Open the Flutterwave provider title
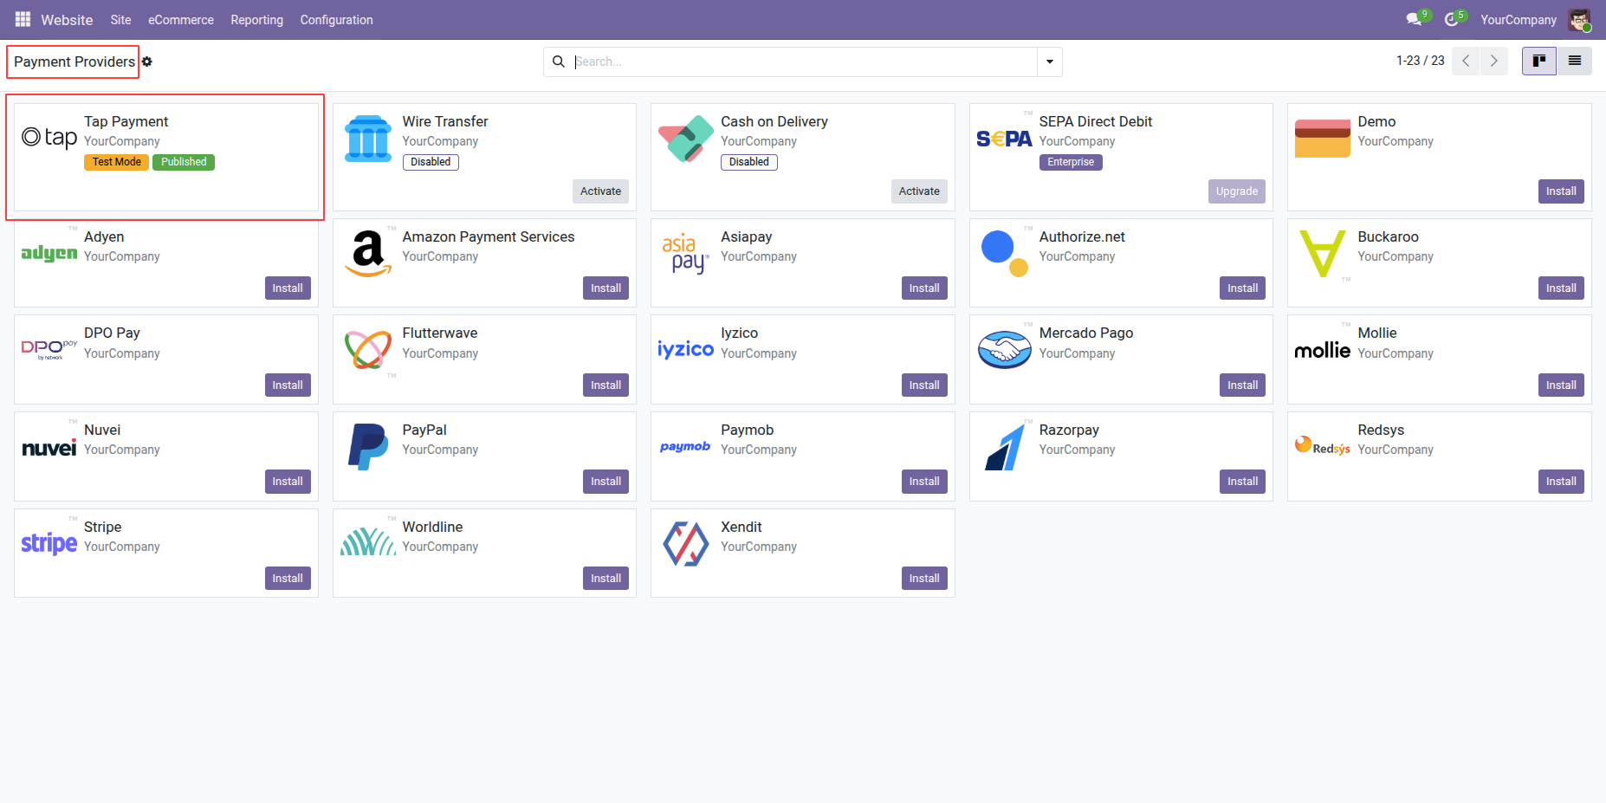The height and width of the screenshot is (803, 1606). click(x=440, y=333)
